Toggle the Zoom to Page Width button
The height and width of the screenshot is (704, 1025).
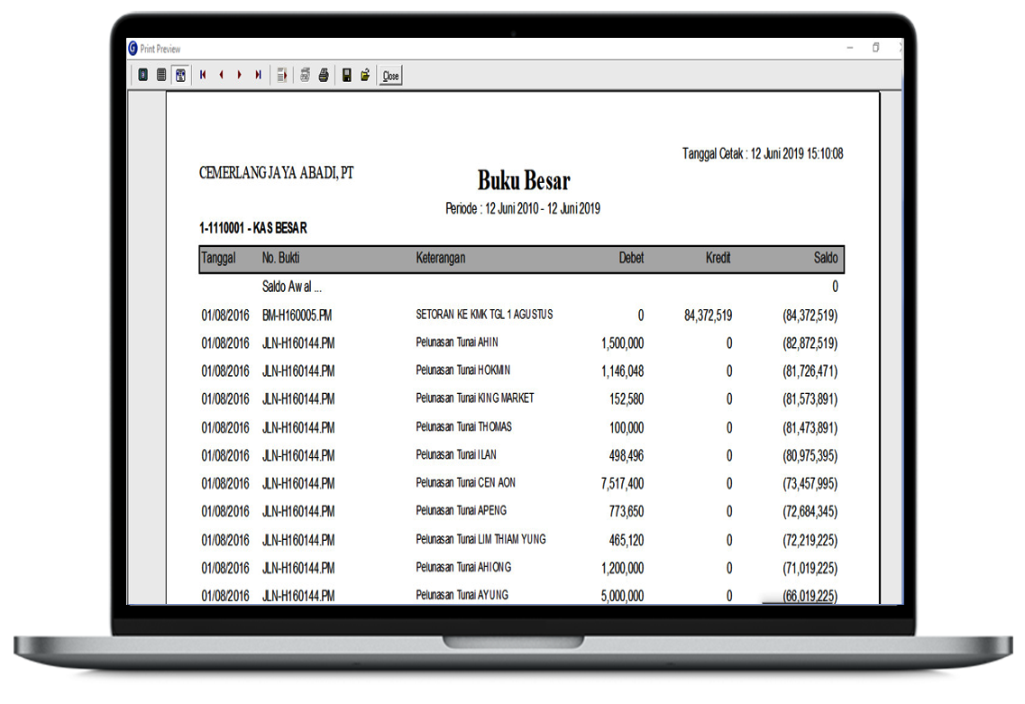point(180,76)
